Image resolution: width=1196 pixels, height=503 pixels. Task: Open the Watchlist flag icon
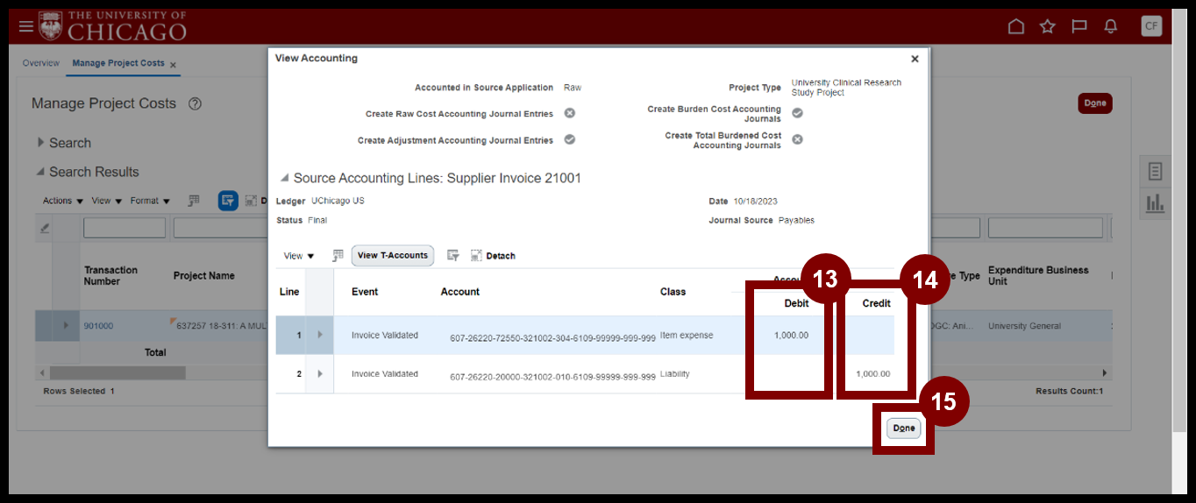pos(1079,26)
